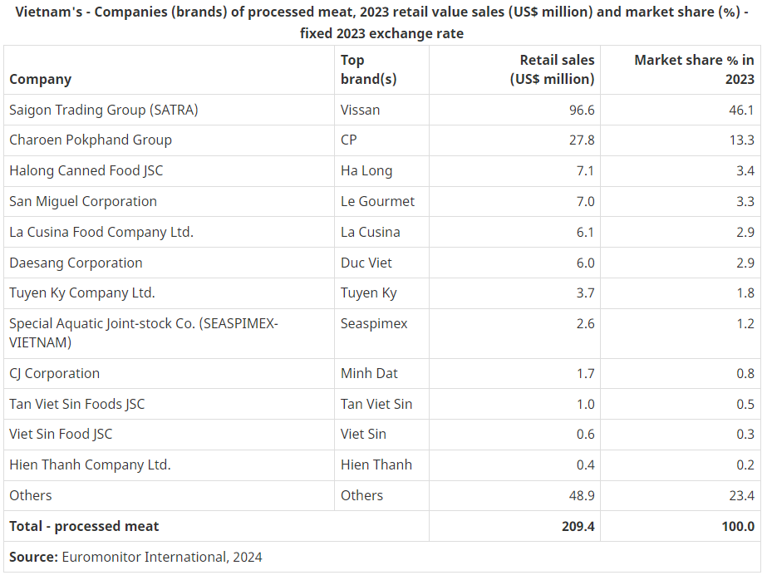
Task: Select the retail sales value 27.8
Action: [x=582, y=140]
